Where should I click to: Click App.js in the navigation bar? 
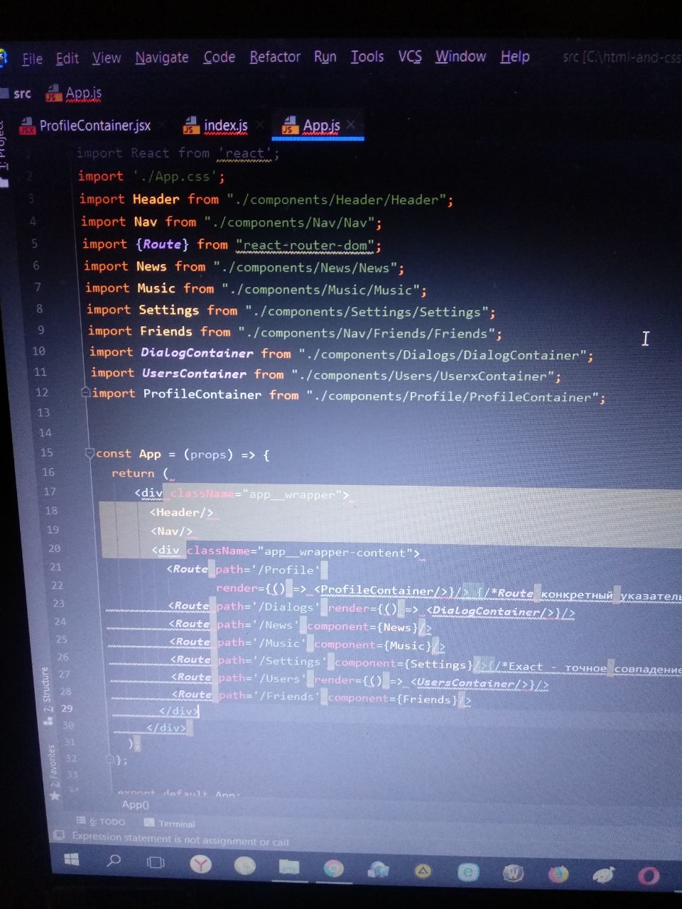pos(84,92)
